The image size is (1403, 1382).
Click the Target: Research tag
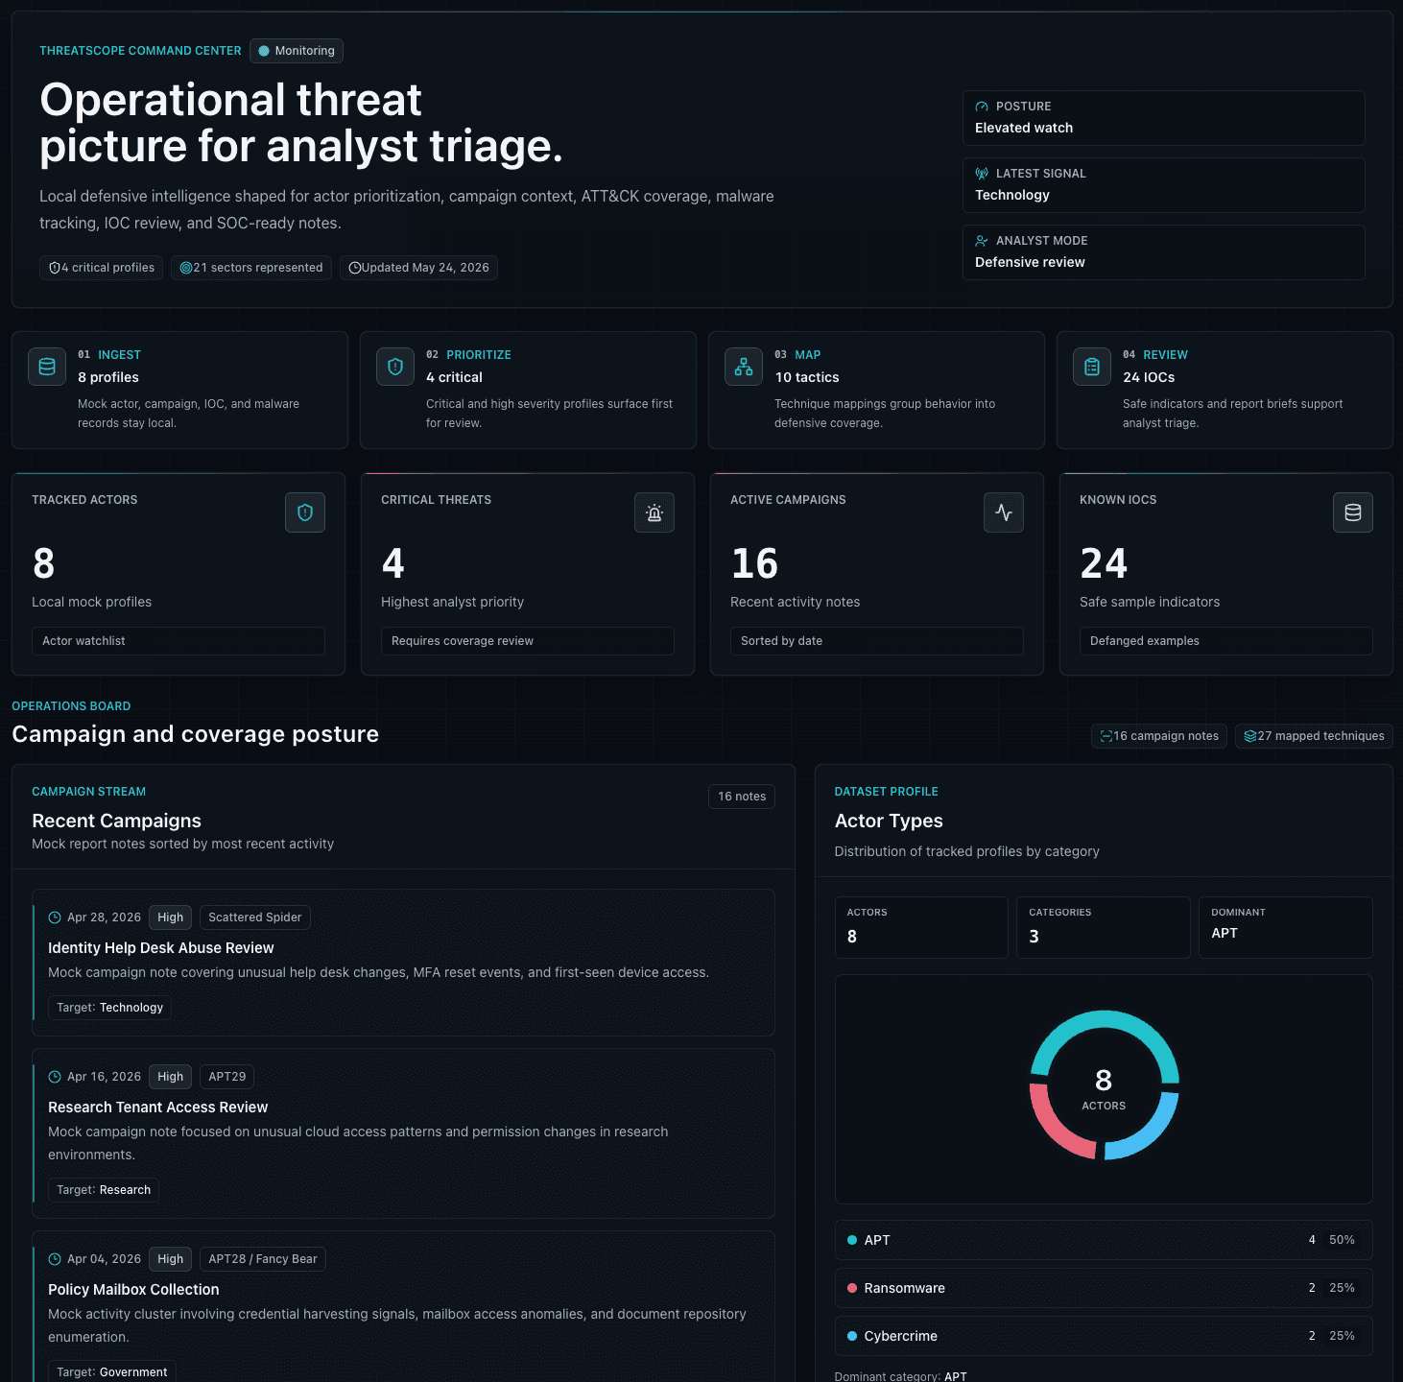[x=104, y=1190]
